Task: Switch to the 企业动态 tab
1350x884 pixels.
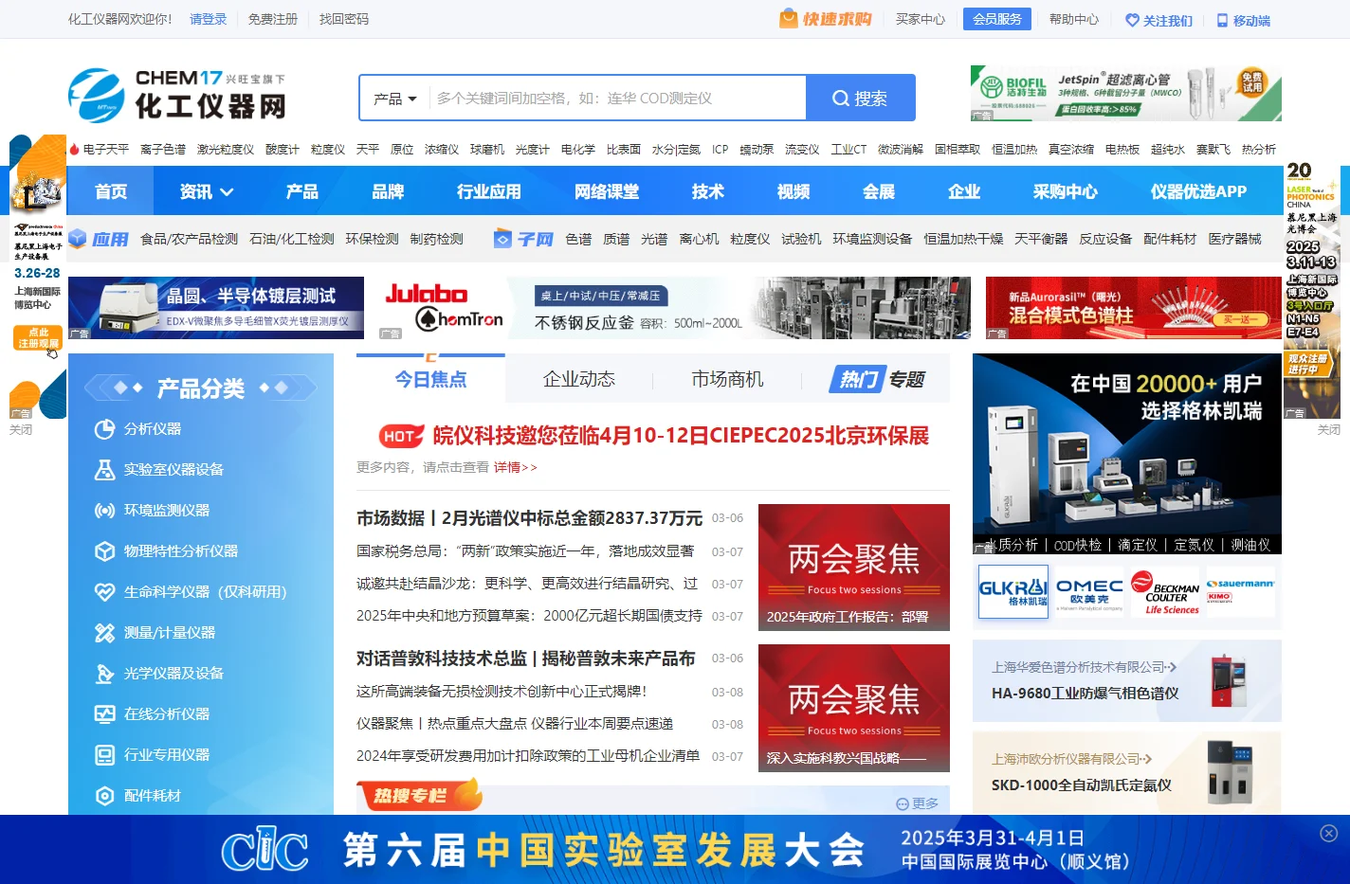Action: [579, 379]
